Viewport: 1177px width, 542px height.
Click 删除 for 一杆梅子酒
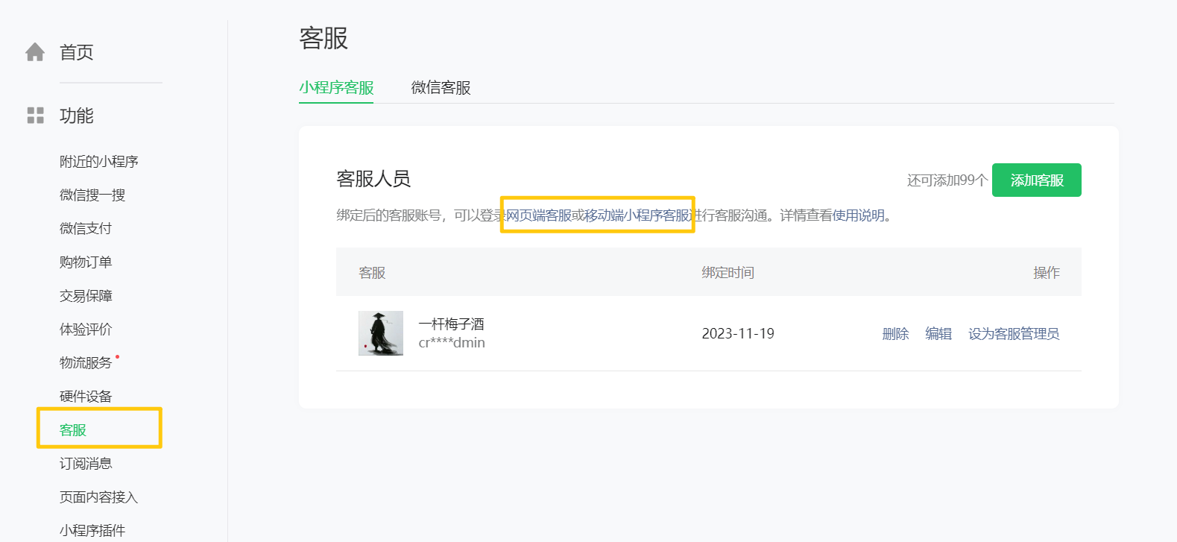point(895,334)
